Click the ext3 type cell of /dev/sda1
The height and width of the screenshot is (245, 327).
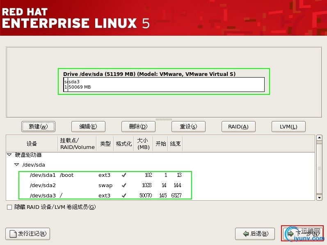(x=104, y=175)
